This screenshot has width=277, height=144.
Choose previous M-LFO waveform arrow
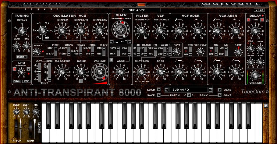[x=112, y=42]
